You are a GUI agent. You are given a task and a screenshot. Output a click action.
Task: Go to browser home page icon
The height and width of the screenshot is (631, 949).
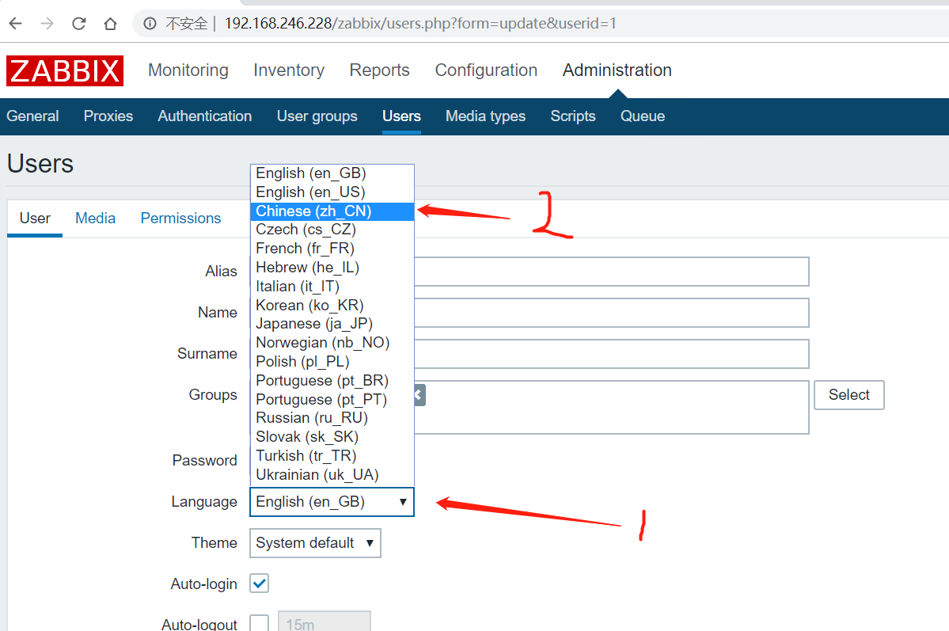[110, 24]
